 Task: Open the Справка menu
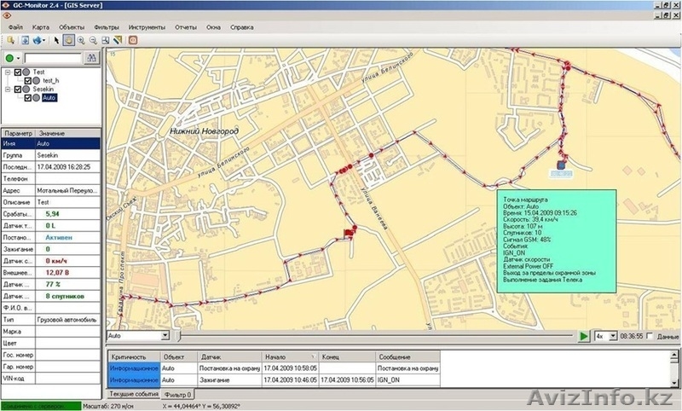pos(242,27)
